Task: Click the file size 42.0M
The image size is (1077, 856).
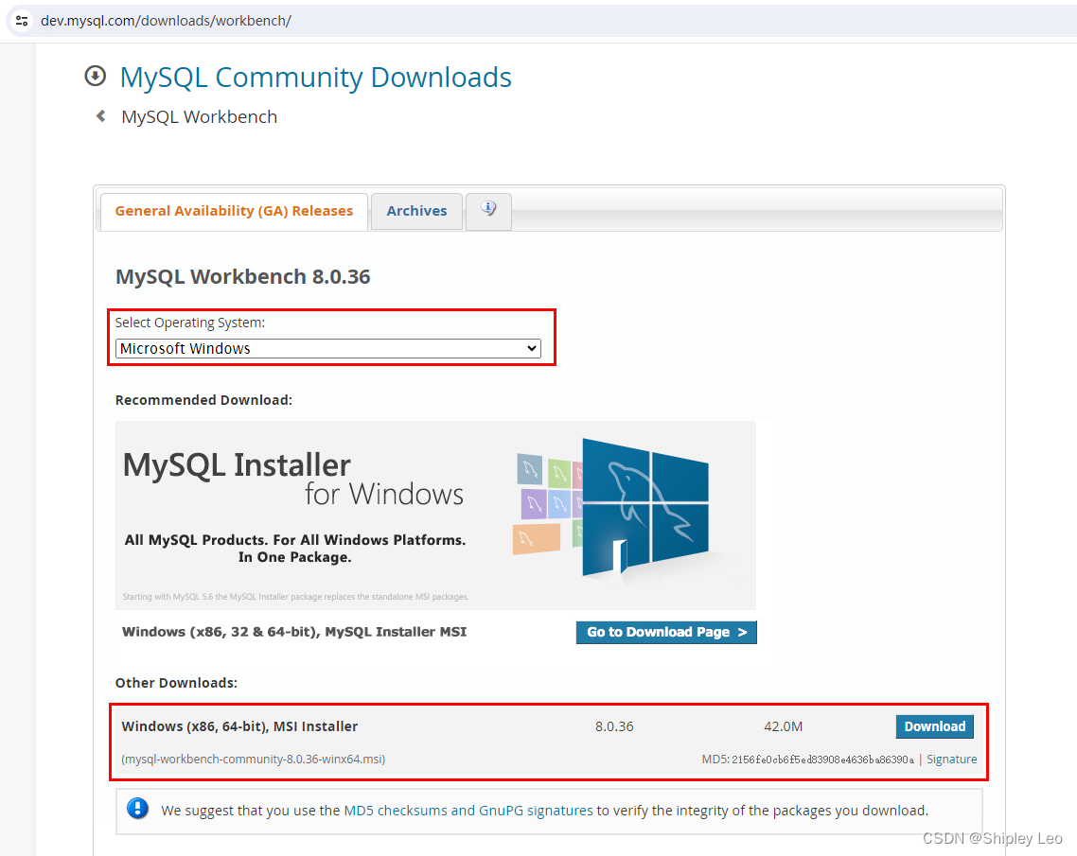Action: pyautogui.click(x=783, y=726)
